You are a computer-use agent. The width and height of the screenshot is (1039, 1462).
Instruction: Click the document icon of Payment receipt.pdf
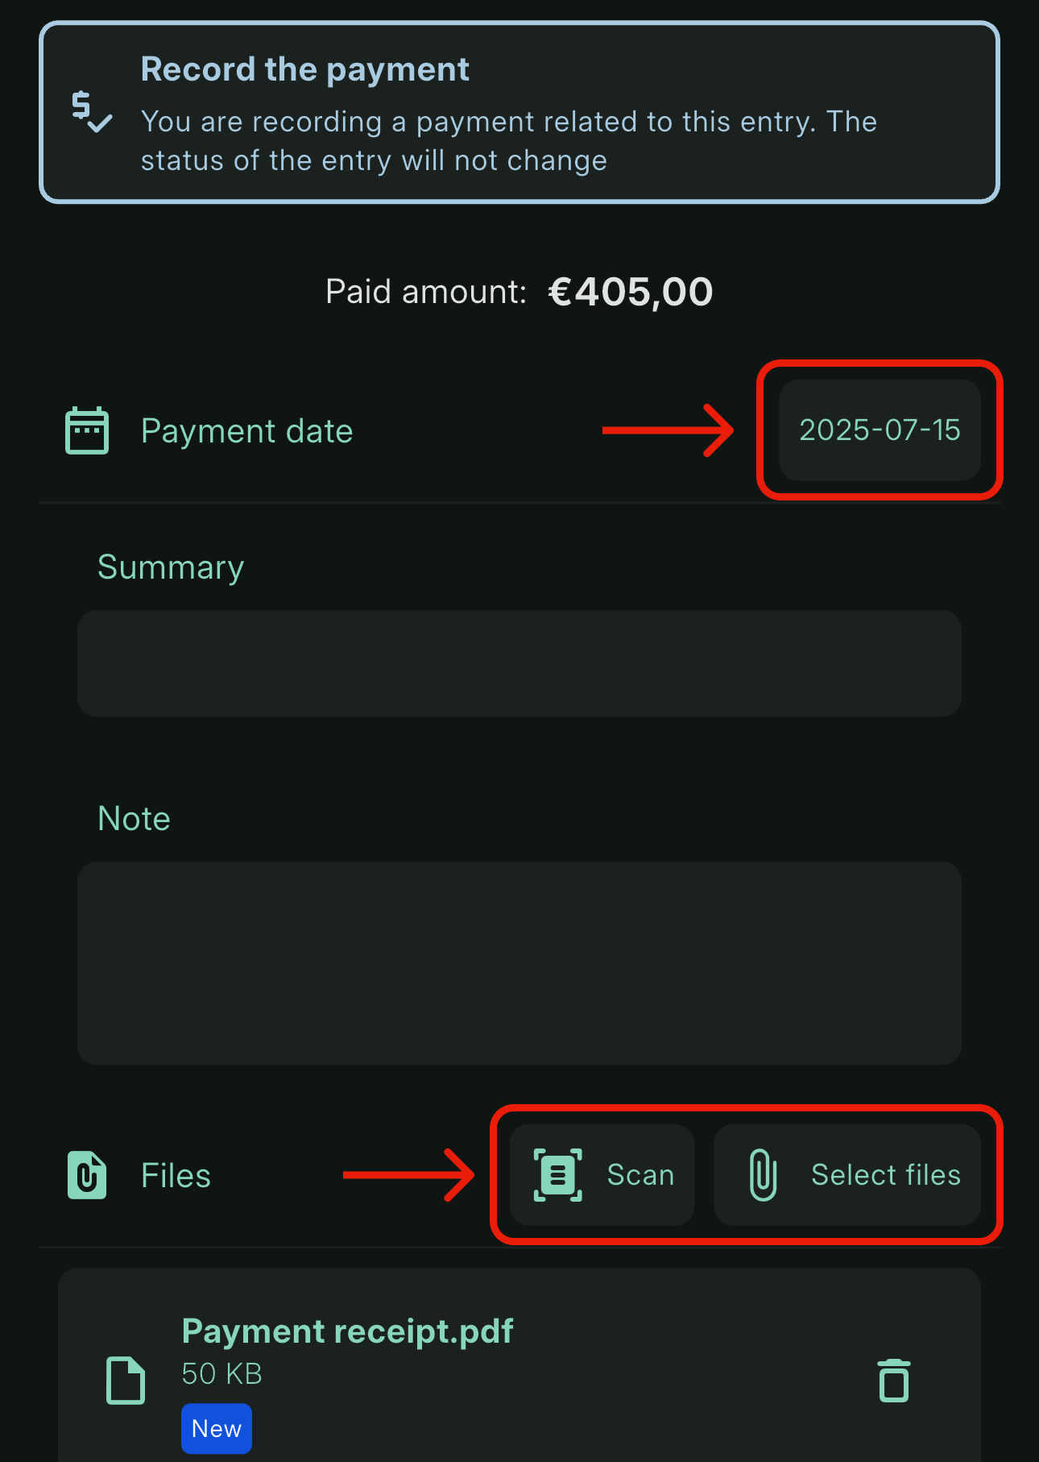[126, 1381]
